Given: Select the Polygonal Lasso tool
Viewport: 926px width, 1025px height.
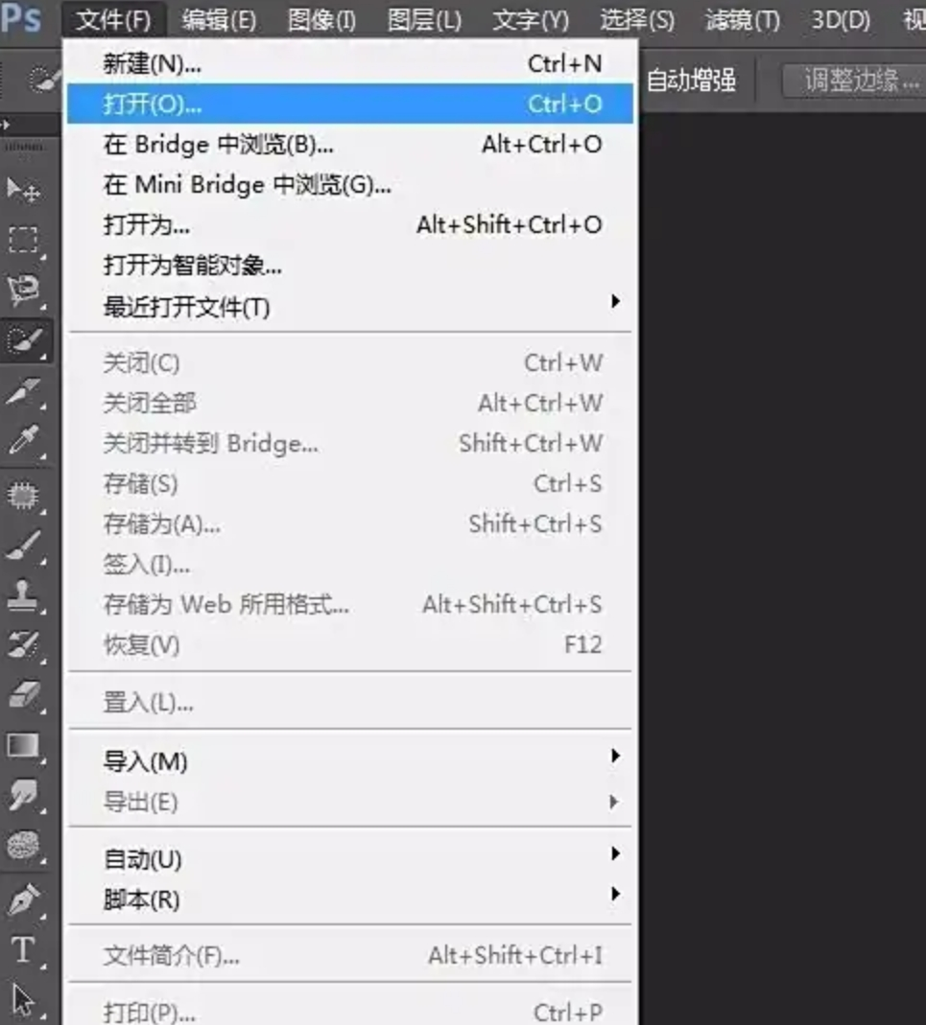Looking at the screenshot, I should point(24,290).
